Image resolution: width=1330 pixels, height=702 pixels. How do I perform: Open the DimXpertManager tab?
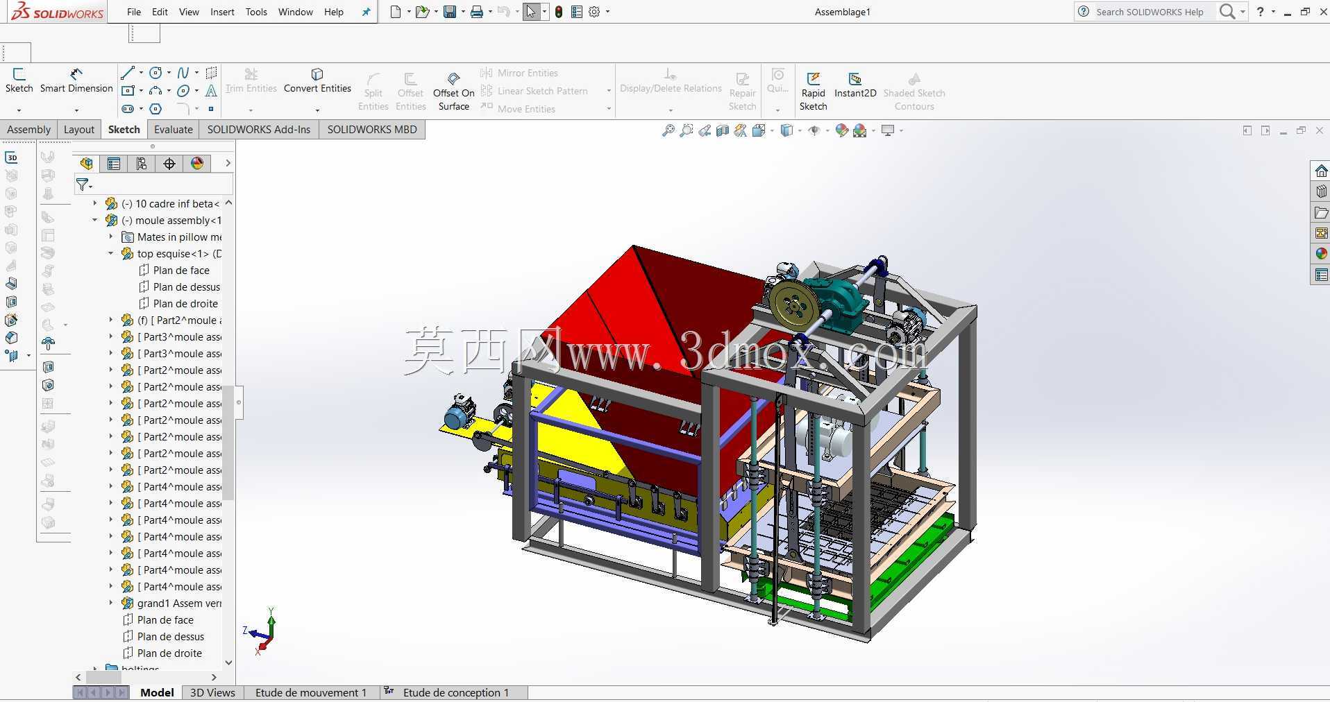point(169,164)
